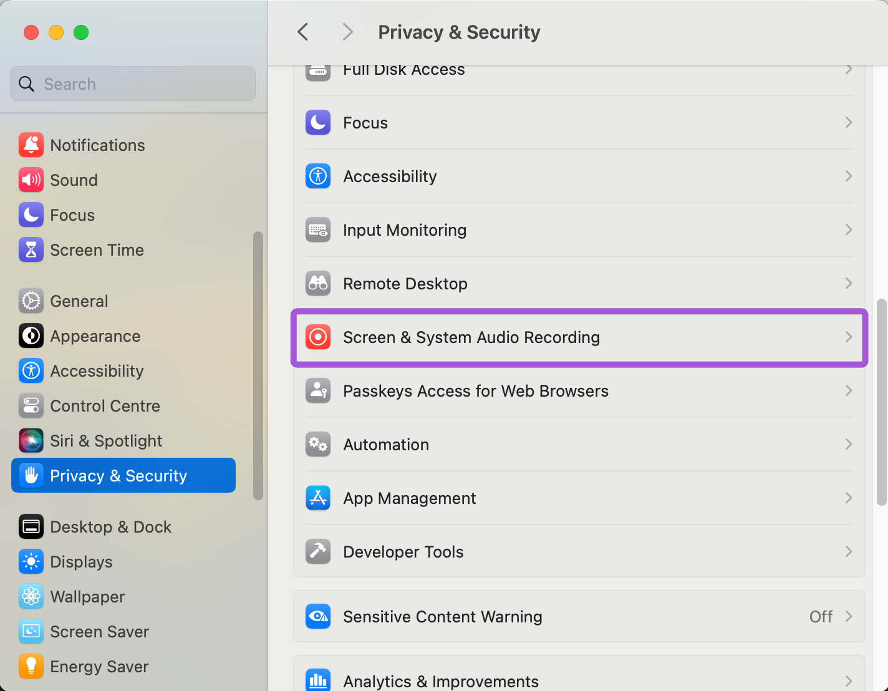The image size is (888, 691).
Task: Click the Appearance icon in sidebar
Action: point(31,336)
